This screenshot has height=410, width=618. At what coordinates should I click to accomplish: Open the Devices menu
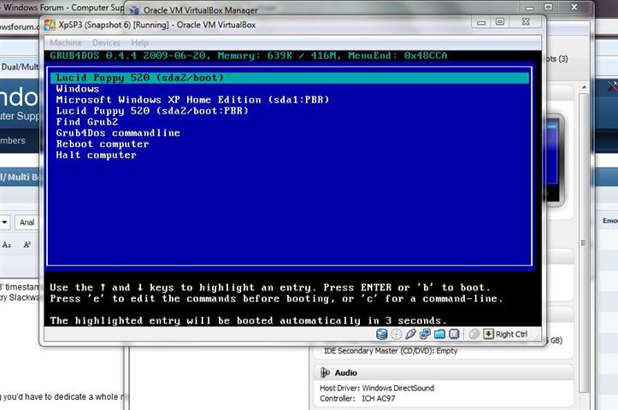(106, 43)
